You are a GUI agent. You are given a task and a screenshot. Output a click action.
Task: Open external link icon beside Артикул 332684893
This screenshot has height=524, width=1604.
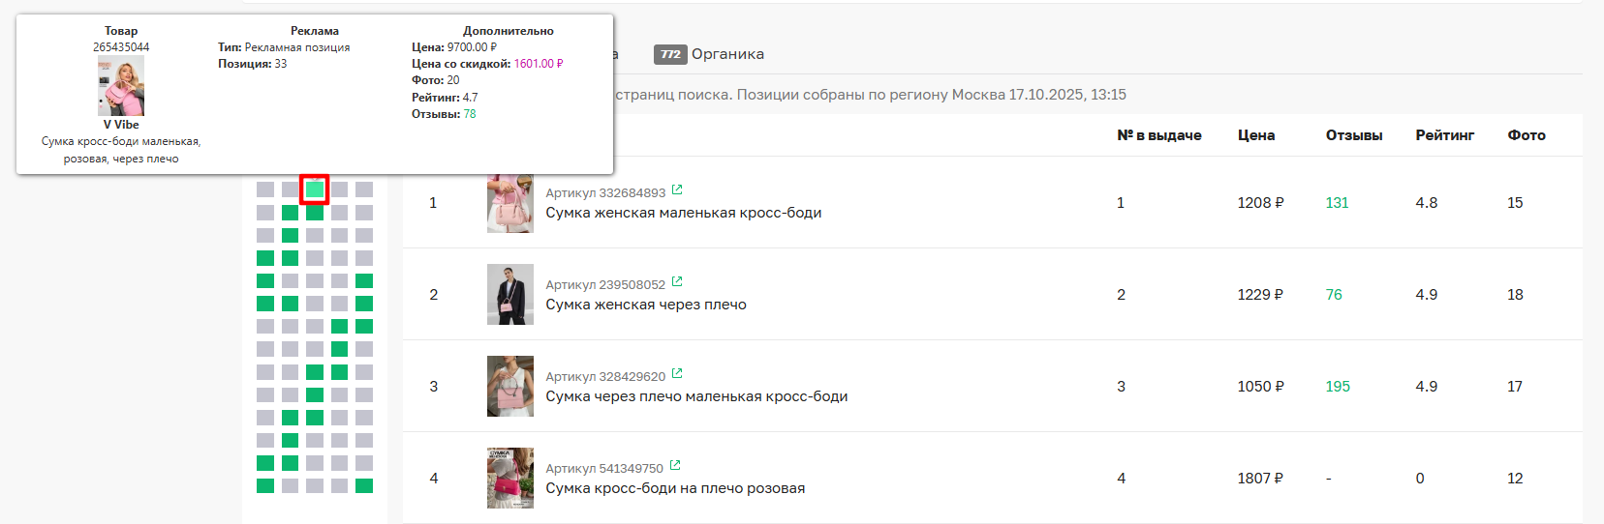pos(677,190)
